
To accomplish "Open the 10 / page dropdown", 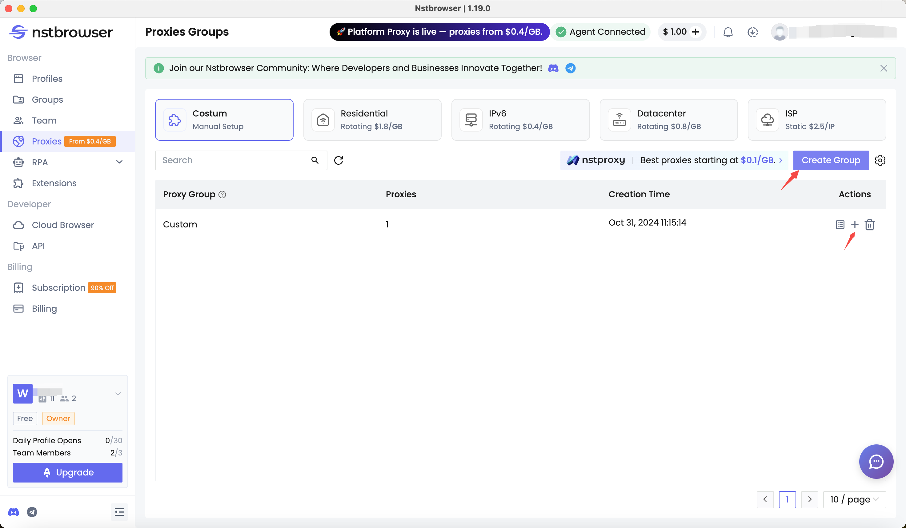I will (854, 499).
